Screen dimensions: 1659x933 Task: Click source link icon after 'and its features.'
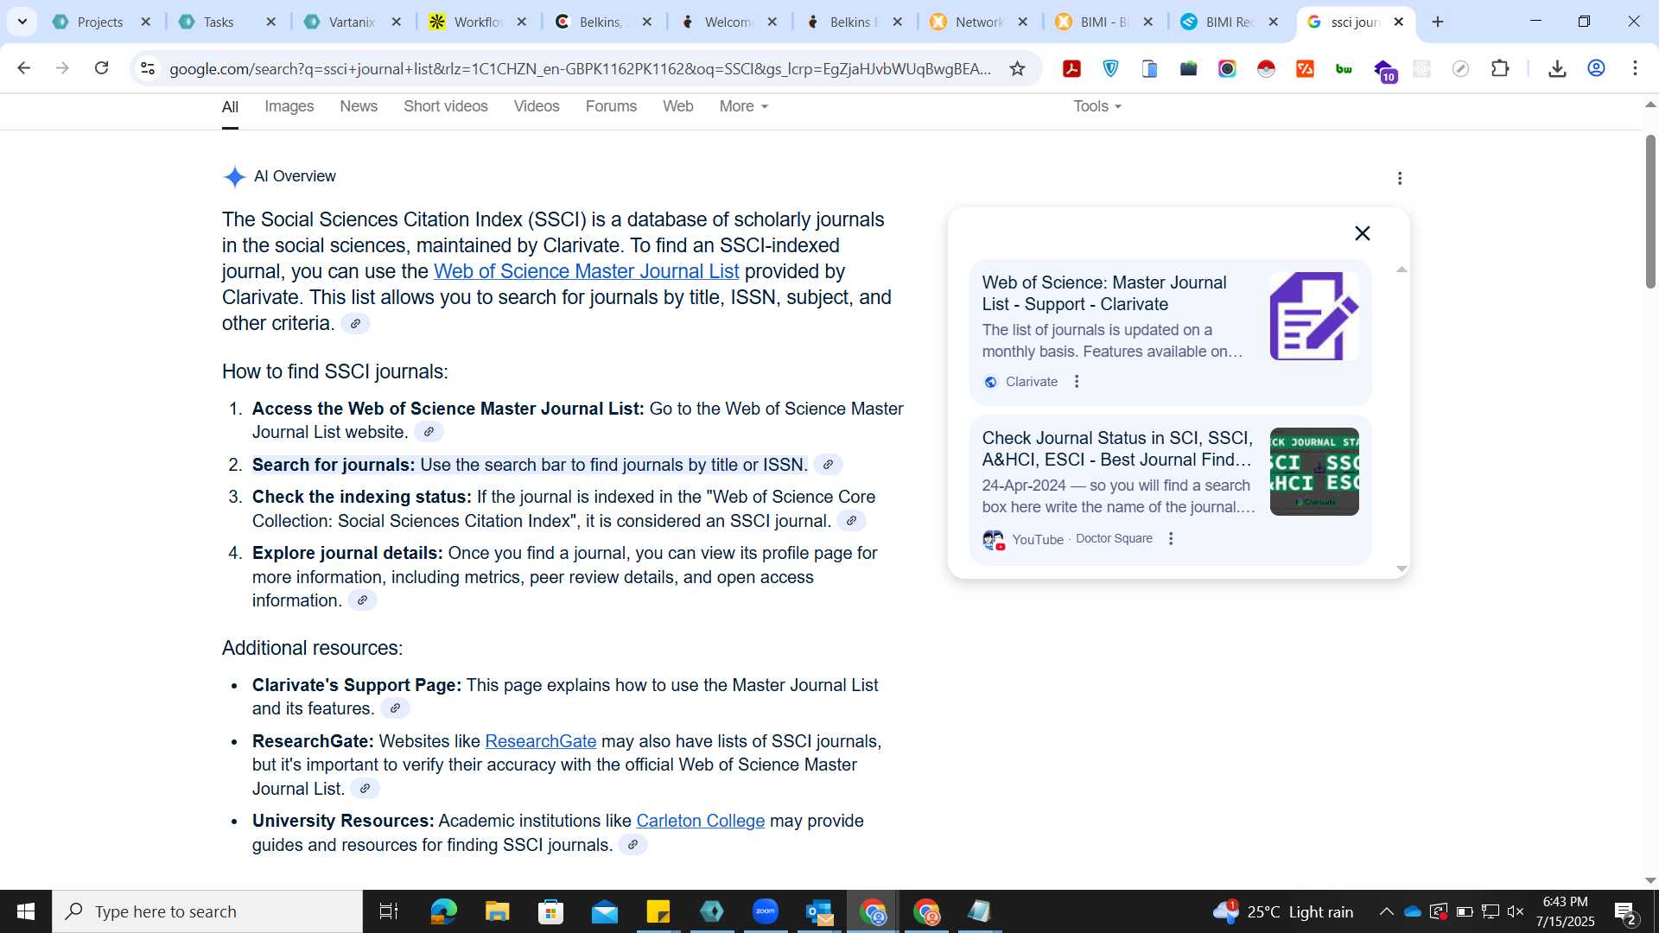[x=395, y=708]
